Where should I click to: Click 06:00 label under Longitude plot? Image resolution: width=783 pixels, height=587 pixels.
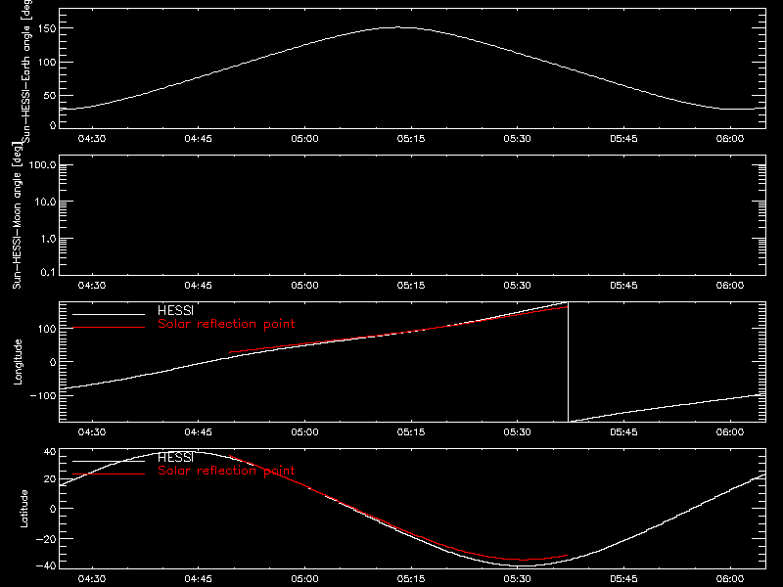[730, 432]
